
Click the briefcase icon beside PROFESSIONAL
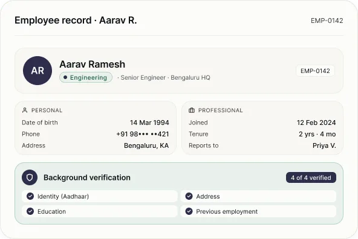(x=192, y=110)
